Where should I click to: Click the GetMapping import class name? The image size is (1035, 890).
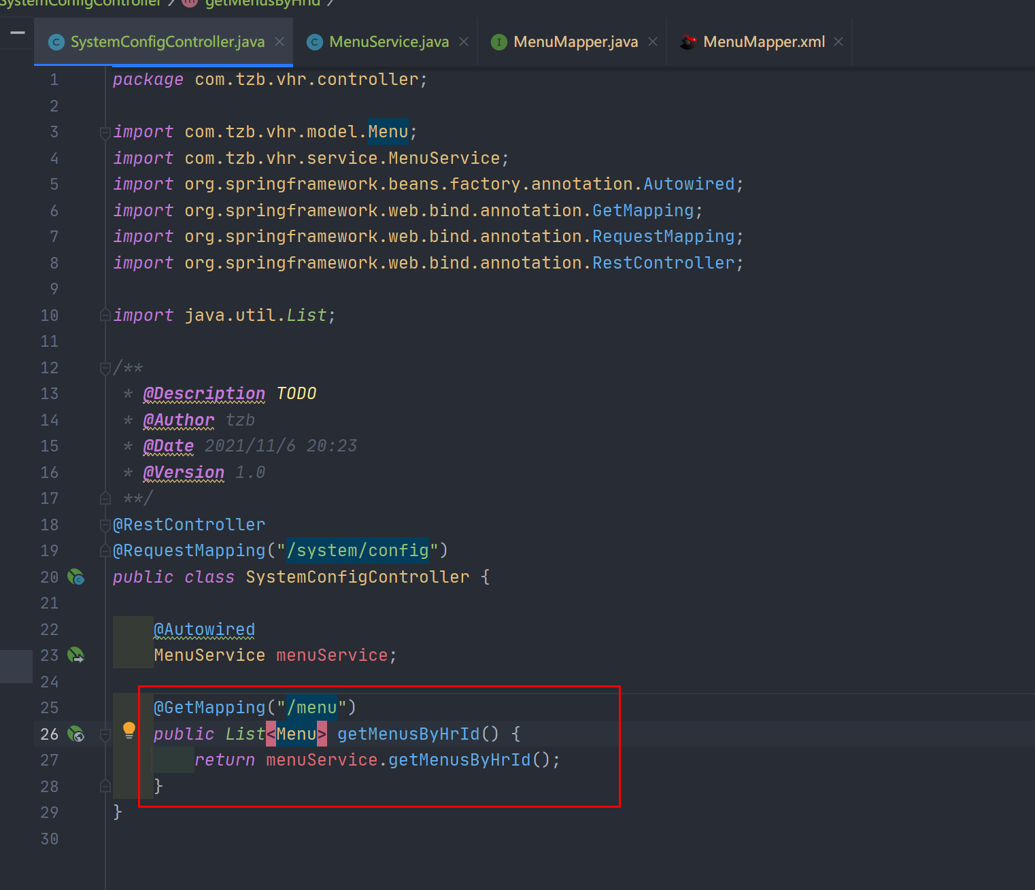643,211
